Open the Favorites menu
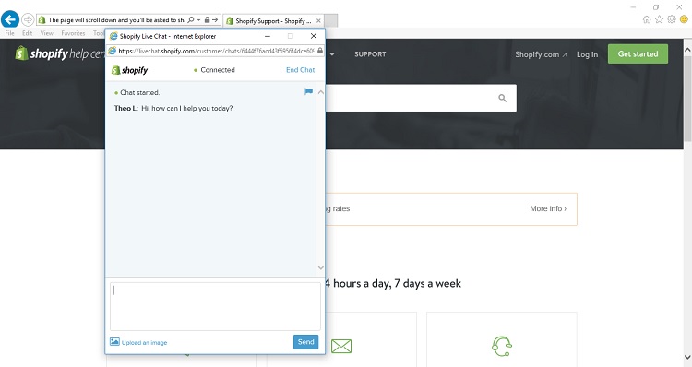 pyautogui.click(x=73, y=33)
